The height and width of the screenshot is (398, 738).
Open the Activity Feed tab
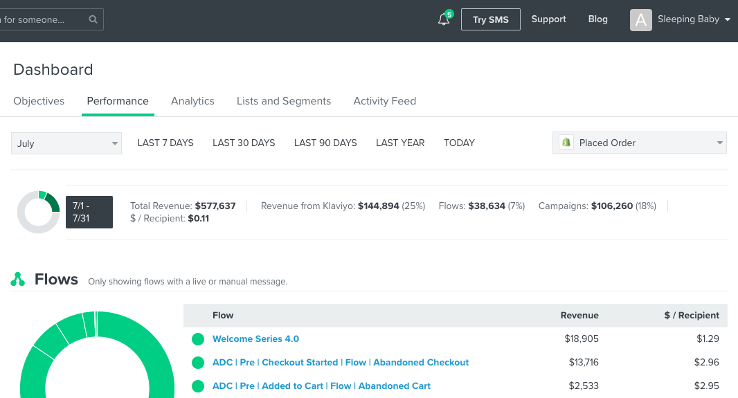pos(384,101)
